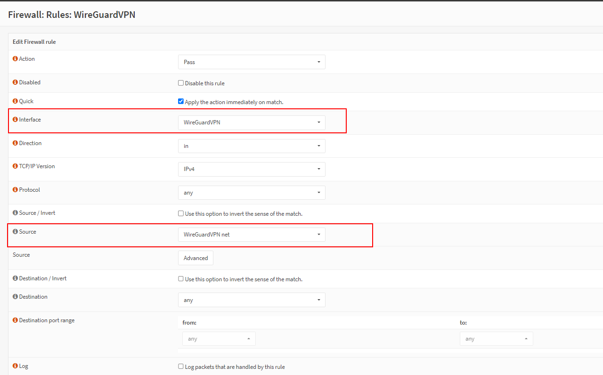The height and width of the screenshot is (375, 603).
Task: Click the info icon beside Destination port range
Action: (15, 320)
